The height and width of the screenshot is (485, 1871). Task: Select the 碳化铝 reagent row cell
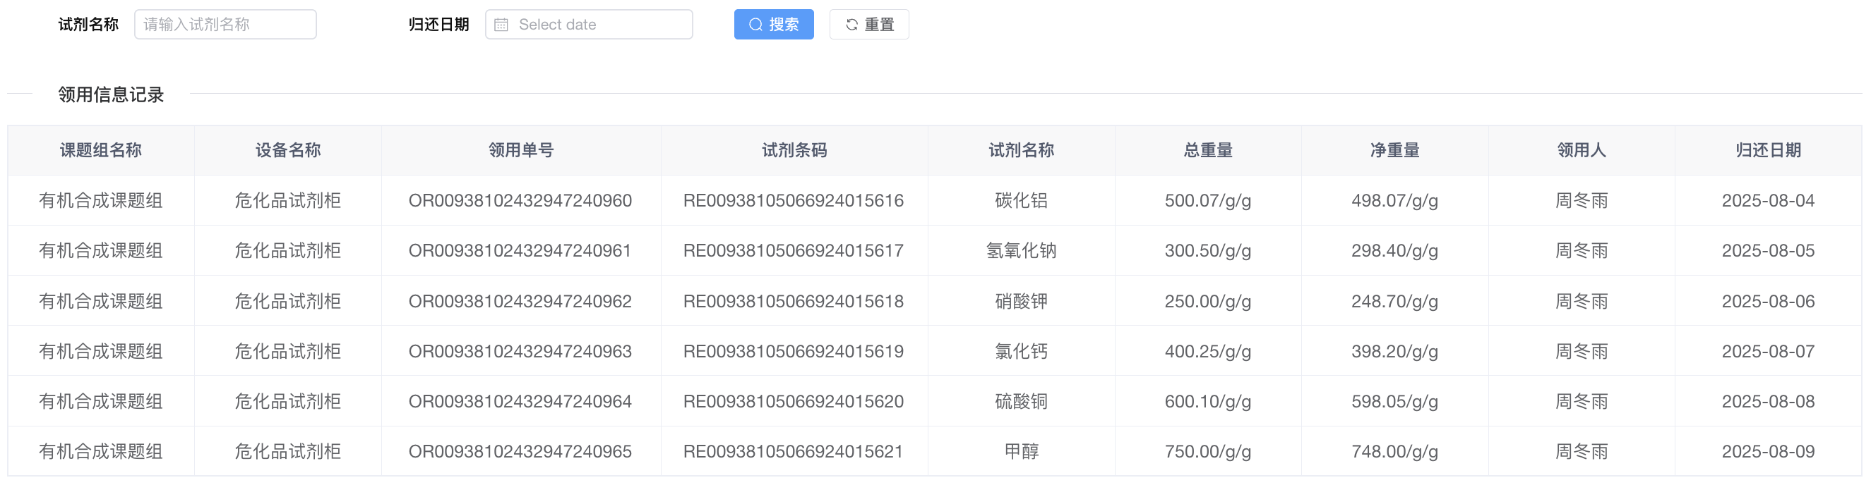pos(1021,201)
